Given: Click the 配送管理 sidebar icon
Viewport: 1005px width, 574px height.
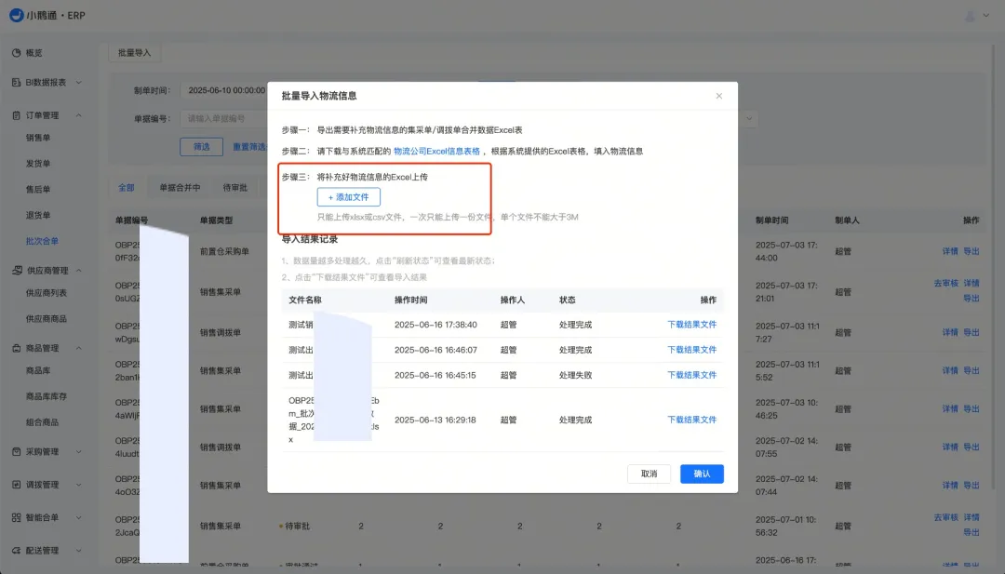Looking at the screenshot, I should click(x=17, y=551).
